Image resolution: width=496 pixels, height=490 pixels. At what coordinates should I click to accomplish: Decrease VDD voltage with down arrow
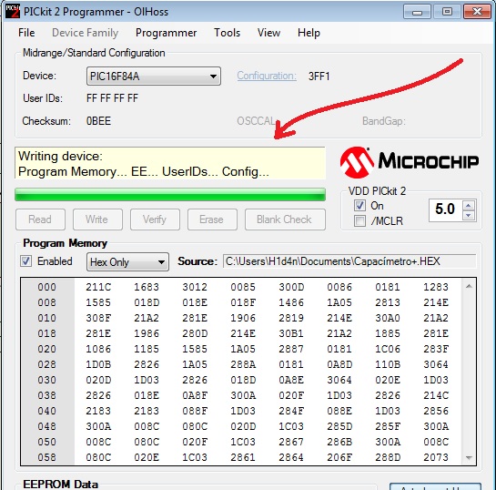click(469, 215)
